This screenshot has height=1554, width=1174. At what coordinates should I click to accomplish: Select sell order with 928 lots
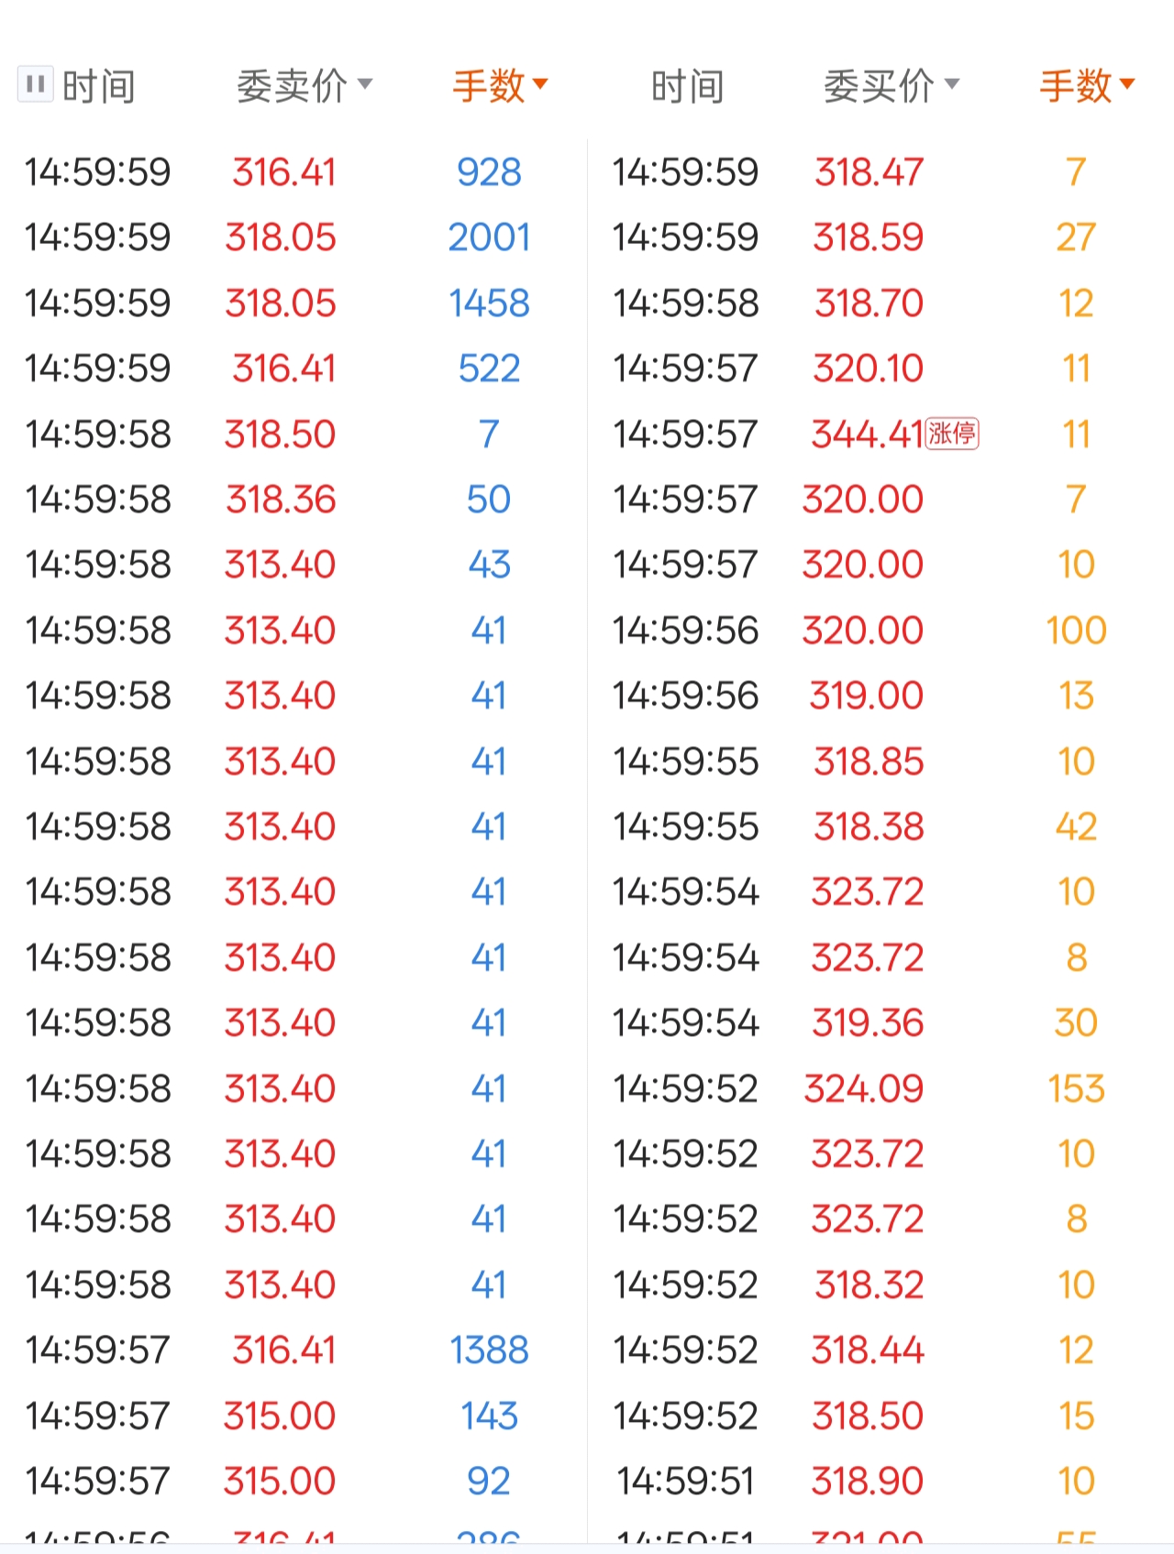click(489, 172)
